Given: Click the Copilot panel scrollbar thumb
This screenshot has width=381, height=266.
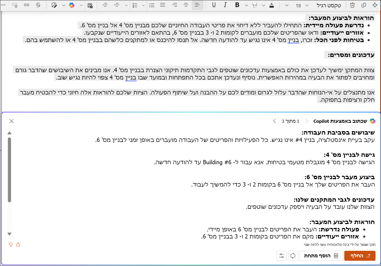Looking at the screenshot, I should pyautogui.click(x=9, y=170).
